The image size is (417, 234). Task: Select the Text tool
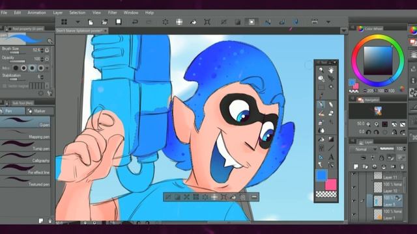331,157
